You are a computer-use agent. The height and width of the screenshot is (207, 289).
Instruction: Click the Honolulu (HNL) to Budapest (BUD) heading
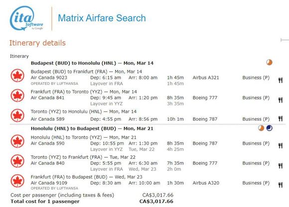pos(92,129)
